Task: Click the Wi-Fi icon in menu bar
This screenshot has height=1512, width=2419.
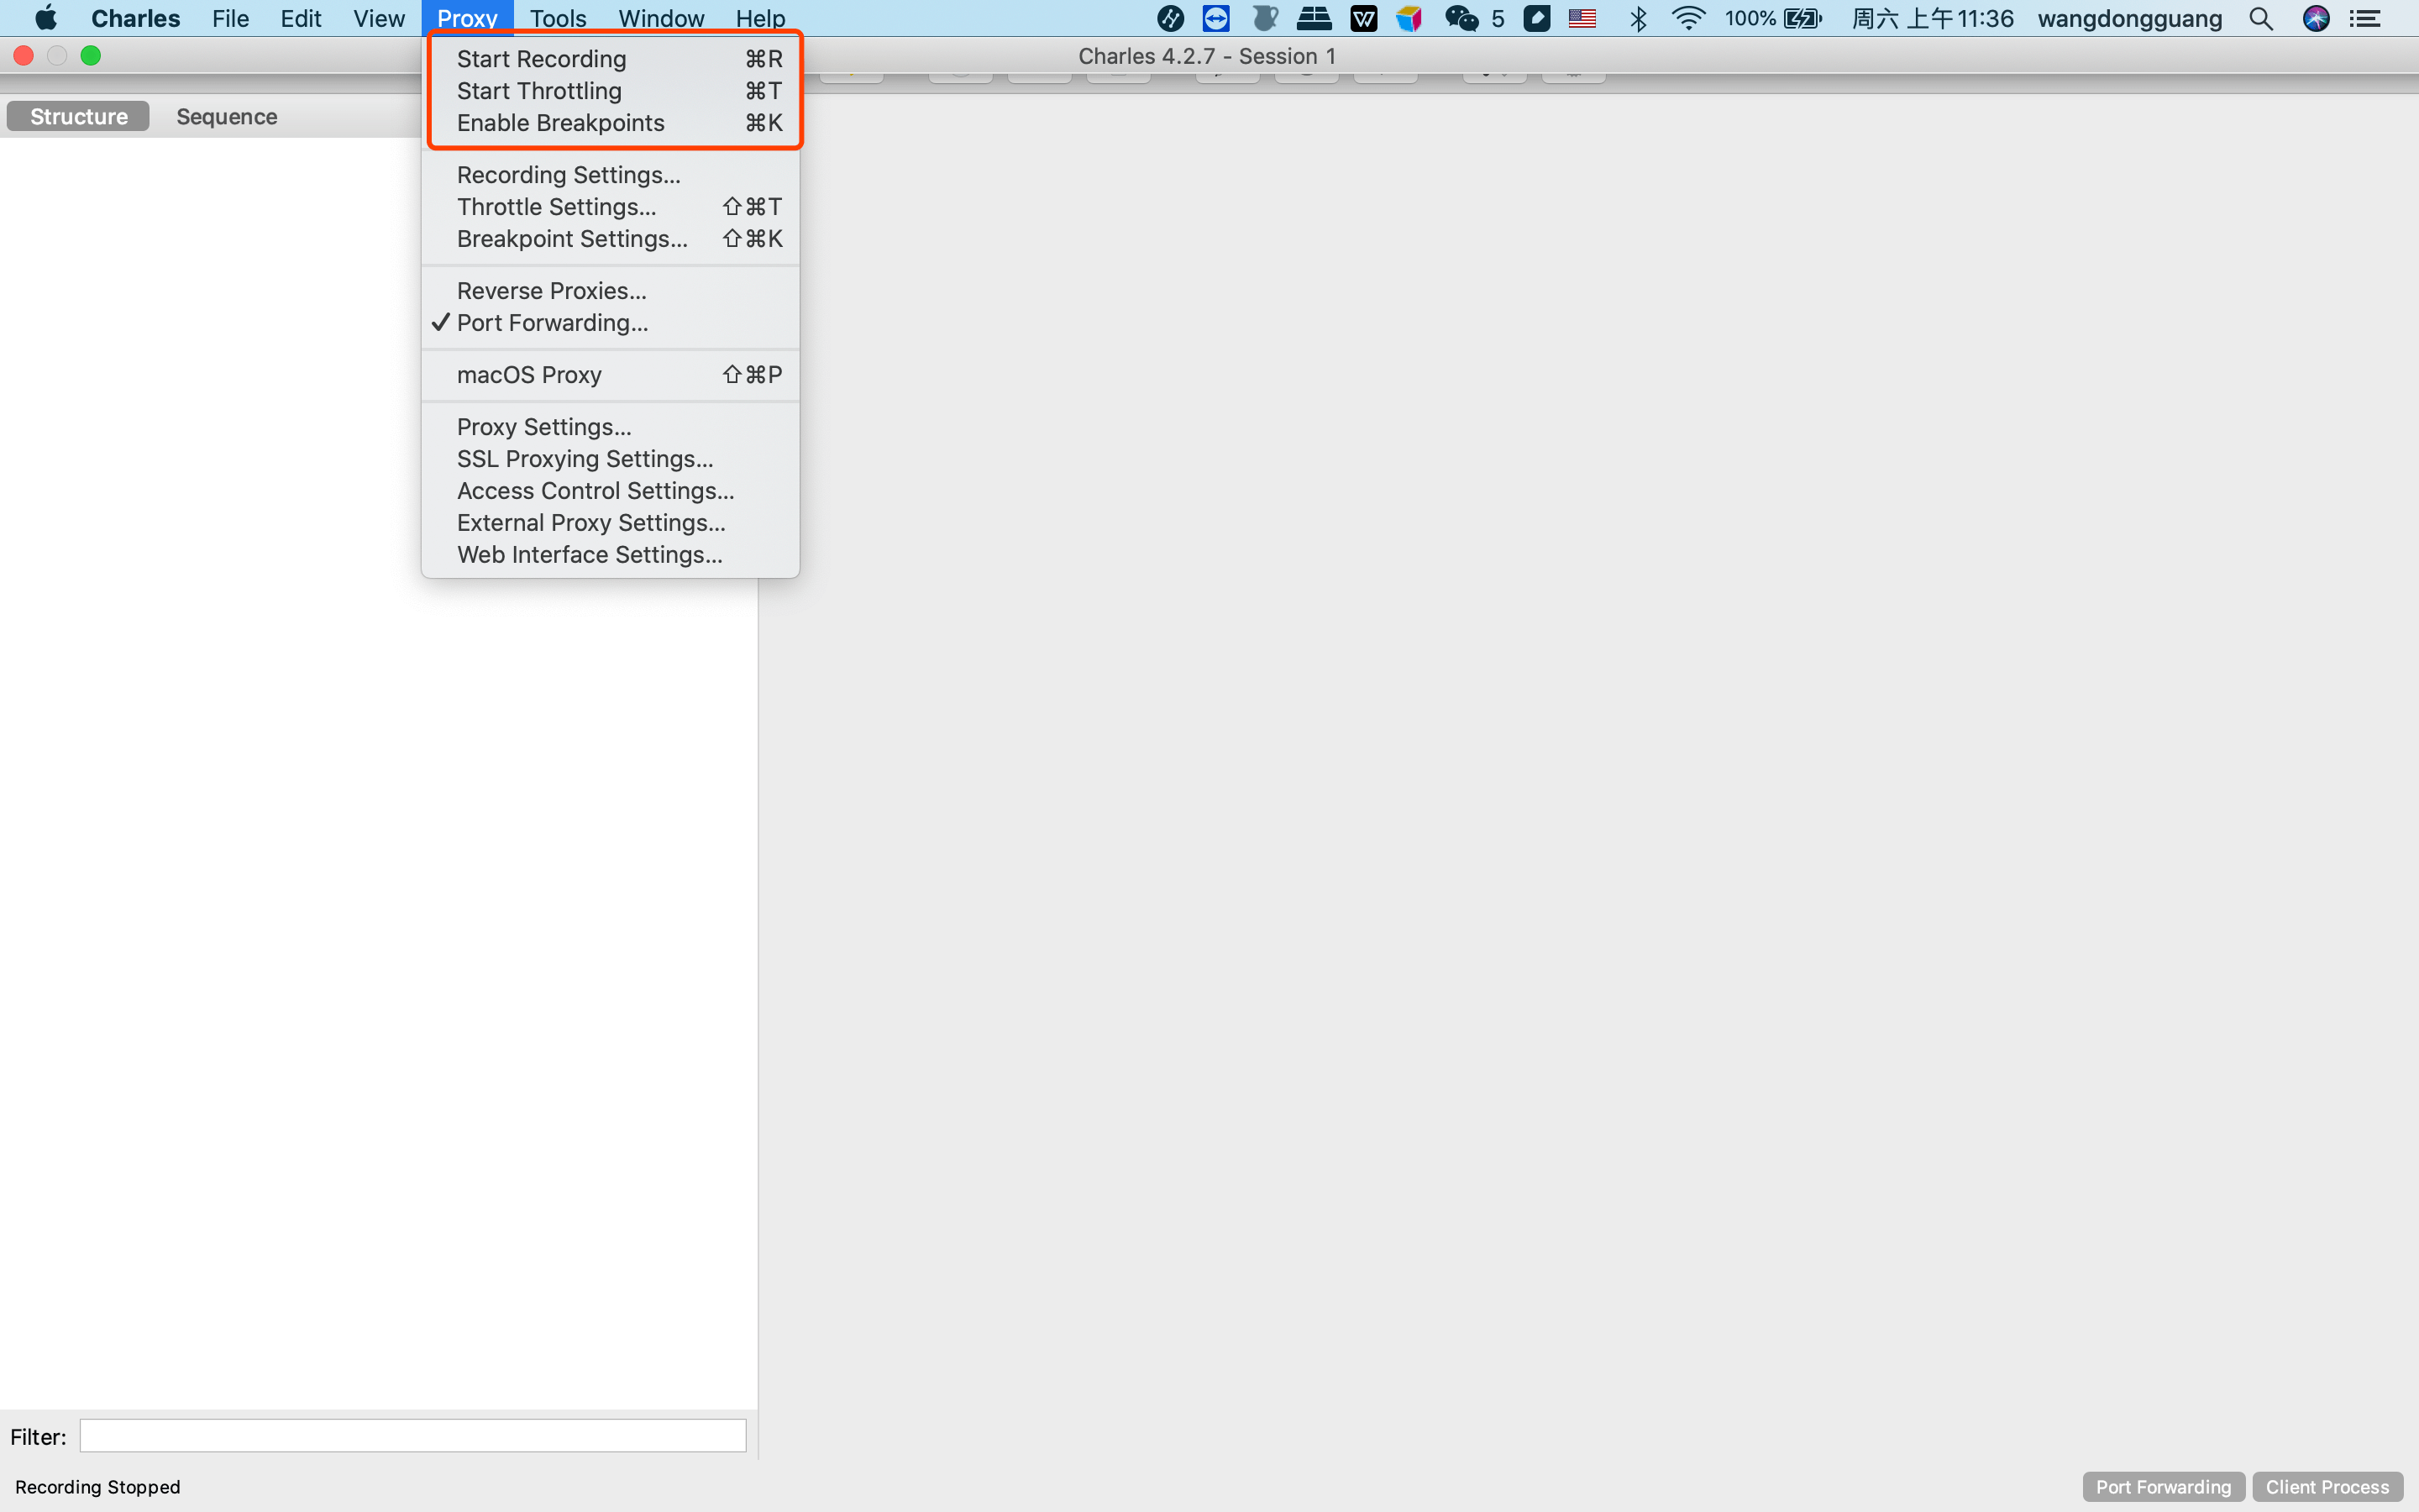Action: point(1684,18)
